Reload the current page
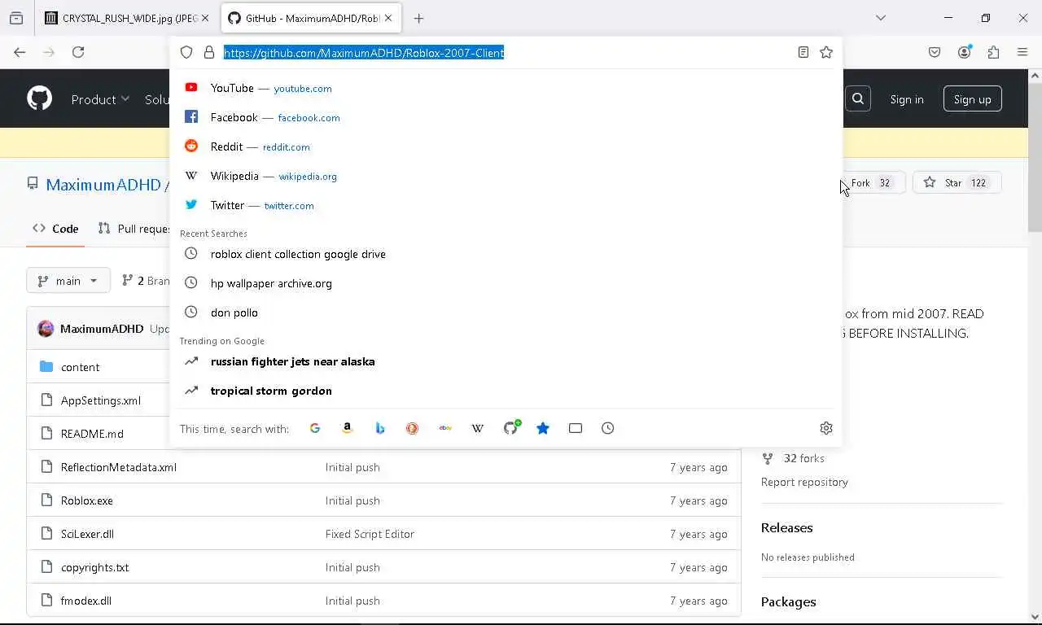 coord(78,52)
